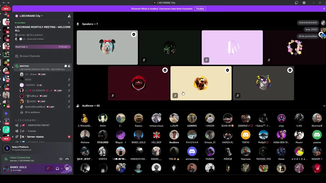Viewport: 326px width, 183px height.
Task: Click the 'dirilo promotion' chat bubble
Action: (308, 36)
